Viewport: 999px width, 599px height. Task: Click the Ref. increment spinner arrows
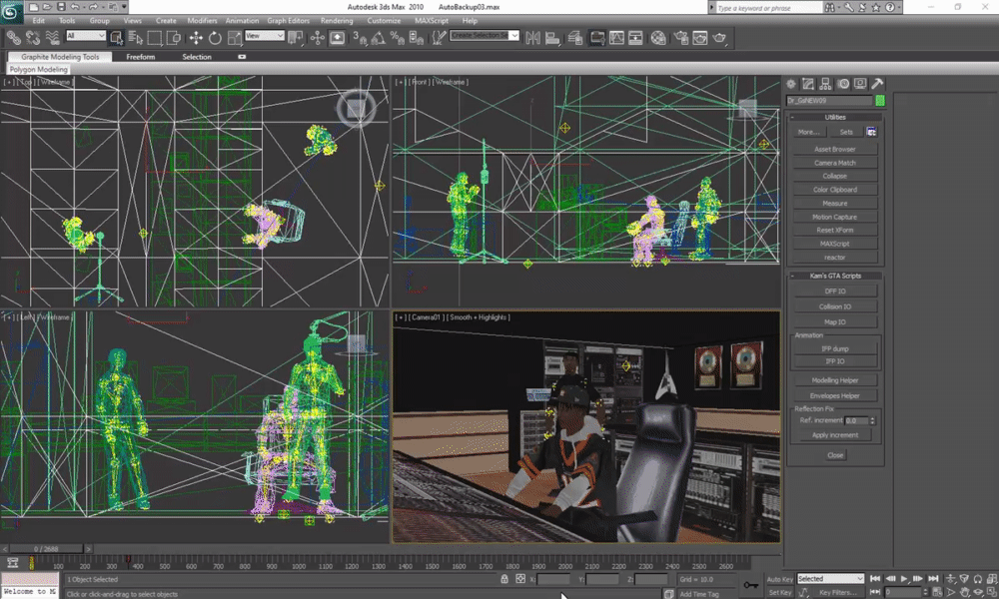[x=872, y=420]
